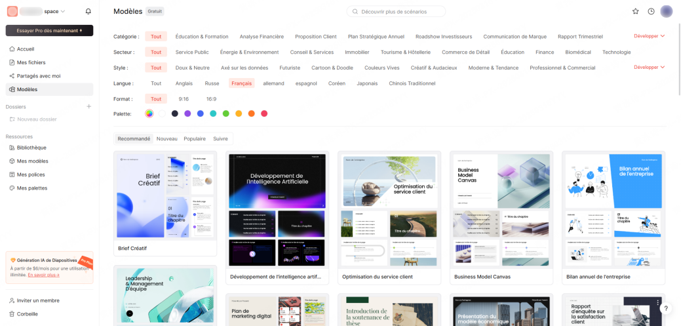Add a new folder with plus icon
The width and height of the screenshot is (681, 326).
(89, 106)
